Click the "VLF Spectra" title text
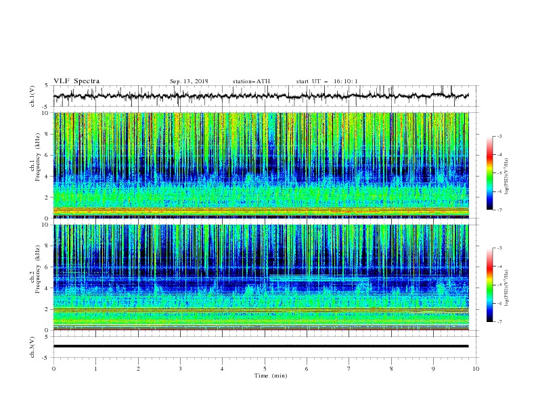This screenshot has height=414, width=536. coord(76,81)
